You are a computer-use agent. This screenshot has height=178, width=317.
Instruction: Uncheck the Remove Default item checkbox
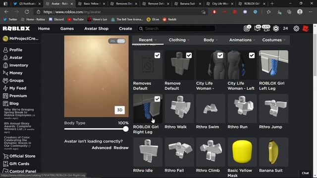click(x=189, y=55)
